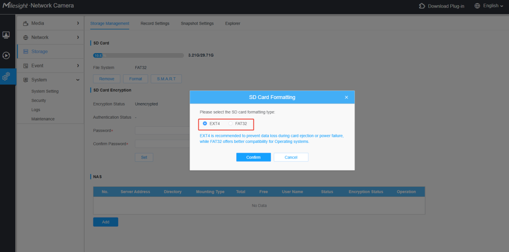This screenshot has width=509, height=252.
Task: Click the Storage icon in sidebar
Action: [26, 52]
